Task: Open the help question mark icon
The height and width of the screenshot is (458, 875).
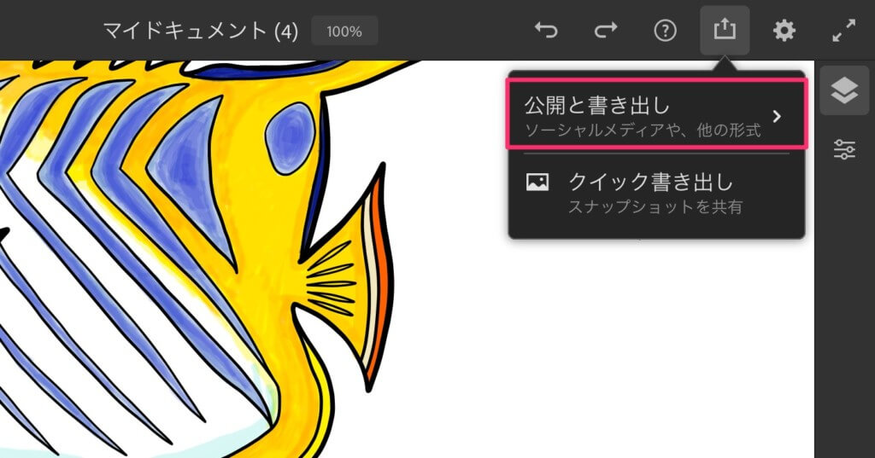Action: click(665, 31)
